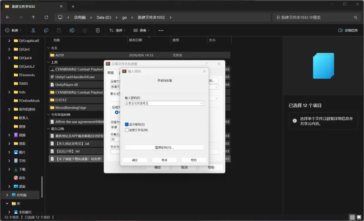This screenshot has height=221, width=364.
Task: Switch to details list view in status bar
Action: click(x=352, y=217)
